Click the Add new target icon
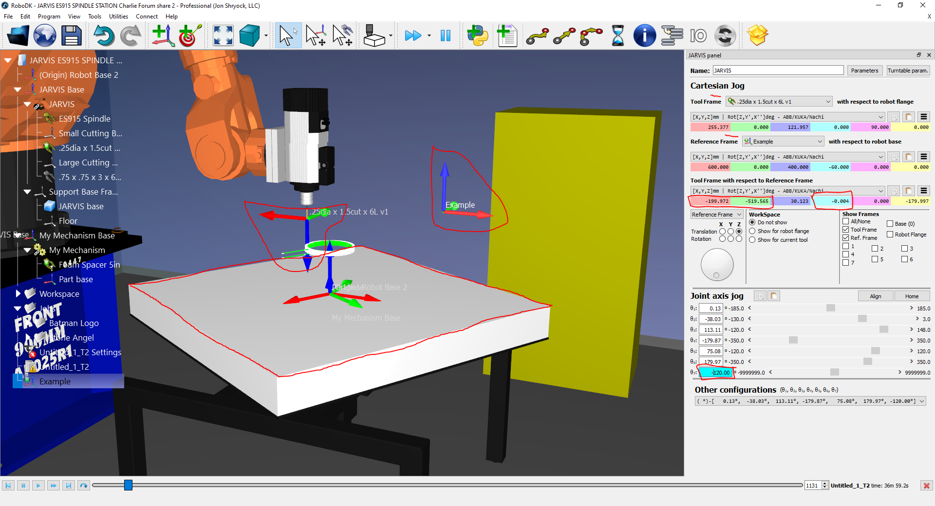 click(x=189, y=36)
